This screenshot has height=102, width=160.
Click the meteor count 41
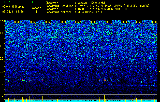tap(37, 12)
